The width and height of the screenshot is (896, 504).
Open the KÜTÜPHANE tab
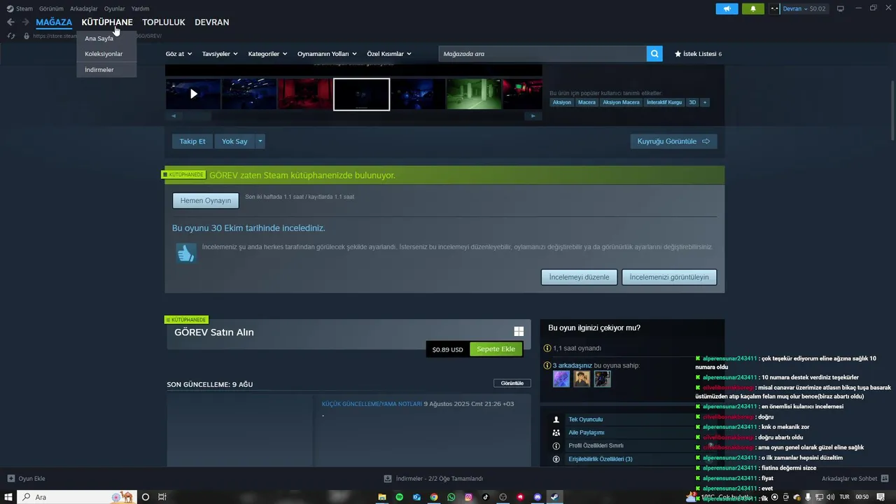click(x=107, y=22)
